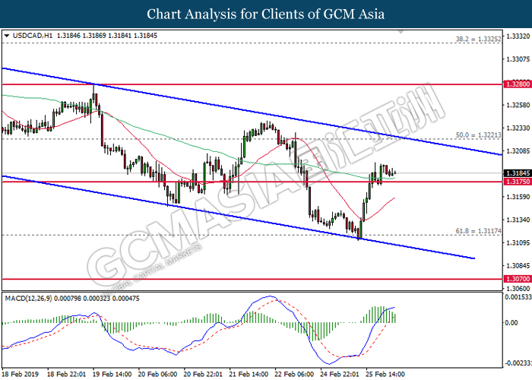Click the MACD(12,26,9) indicator label
This screenshot has width=532, height=380.
click(x=28, y=299)
